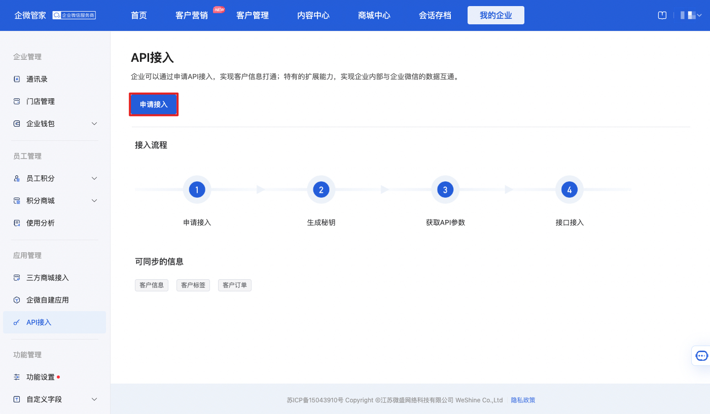The image size is (710, 414).
Task: Expand the 企业钱包 submenu
Action: (x=94, y=123)
